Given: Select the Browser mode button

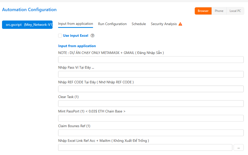Looking at the screenshot, I should [203, 11].
